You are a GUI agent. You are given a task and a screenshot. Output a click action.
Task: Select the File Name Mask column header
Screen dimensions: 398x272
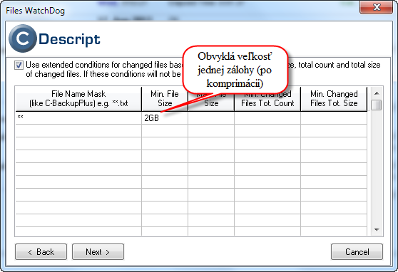click(x=78, y=98)
